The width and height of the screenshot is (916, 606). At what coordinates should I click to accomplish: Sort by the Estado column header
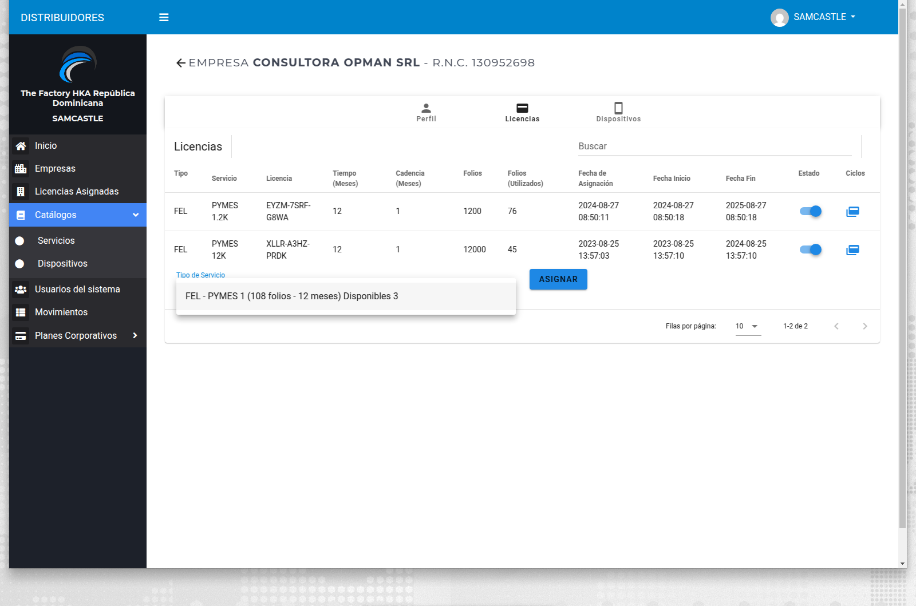(809, 173)
